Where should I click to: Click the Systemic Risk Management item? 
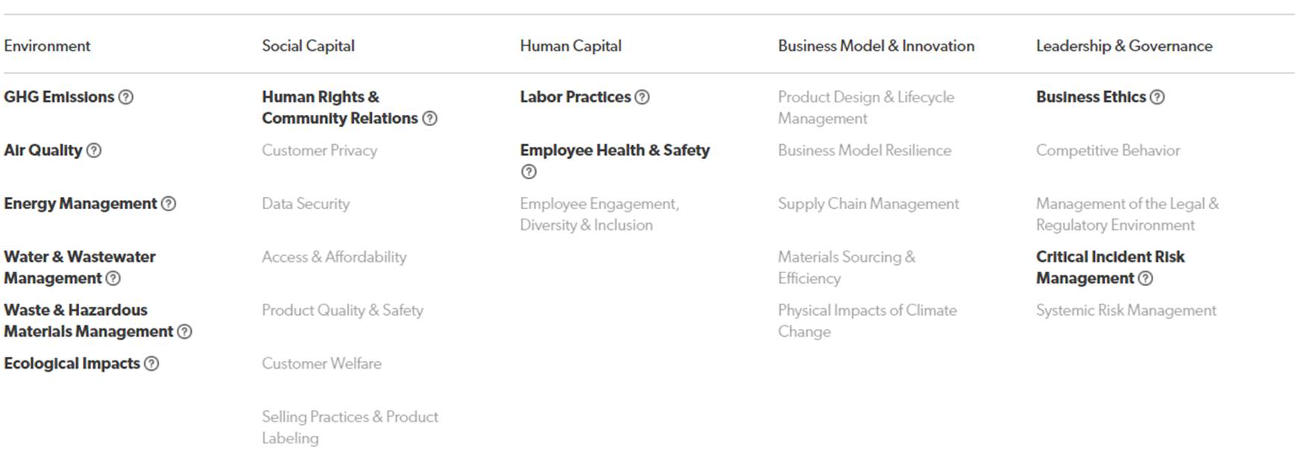tap(1126, 310)
